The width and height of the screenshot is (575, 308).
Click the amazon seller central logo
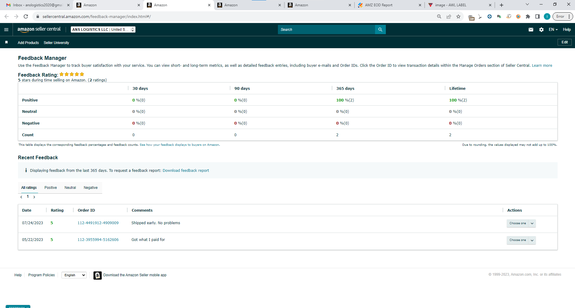pyautogui.click(x=39, y=29)
